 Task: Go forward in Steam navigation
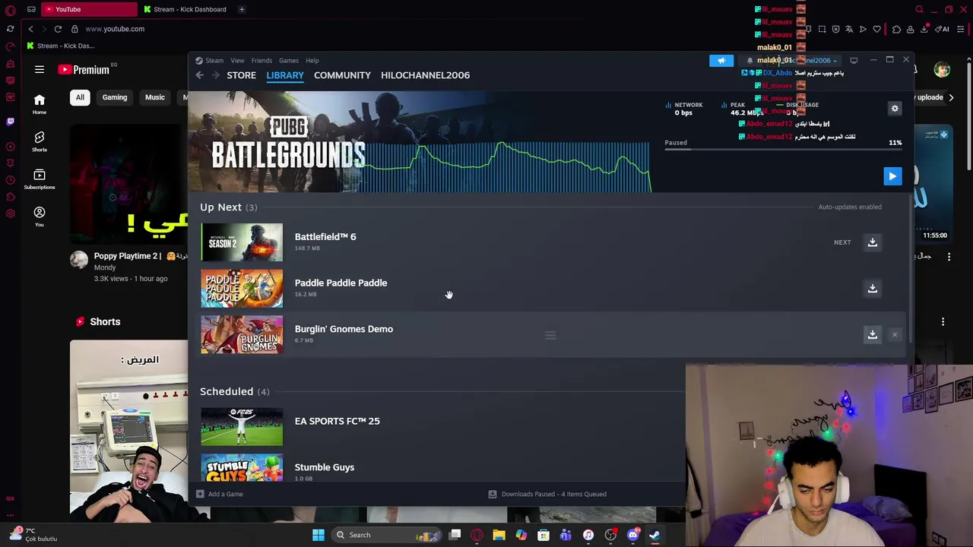215,75
